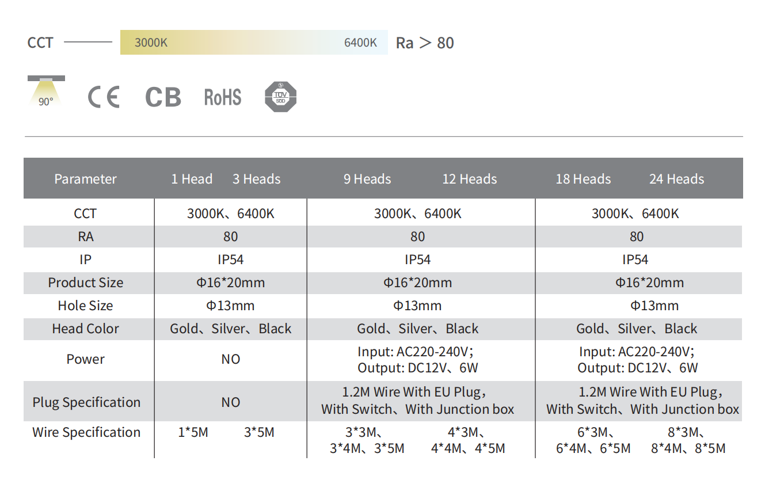The width and height of the screenshot is (765, 499).
Task: Click the CE certification mark
Action: [104, 97]
